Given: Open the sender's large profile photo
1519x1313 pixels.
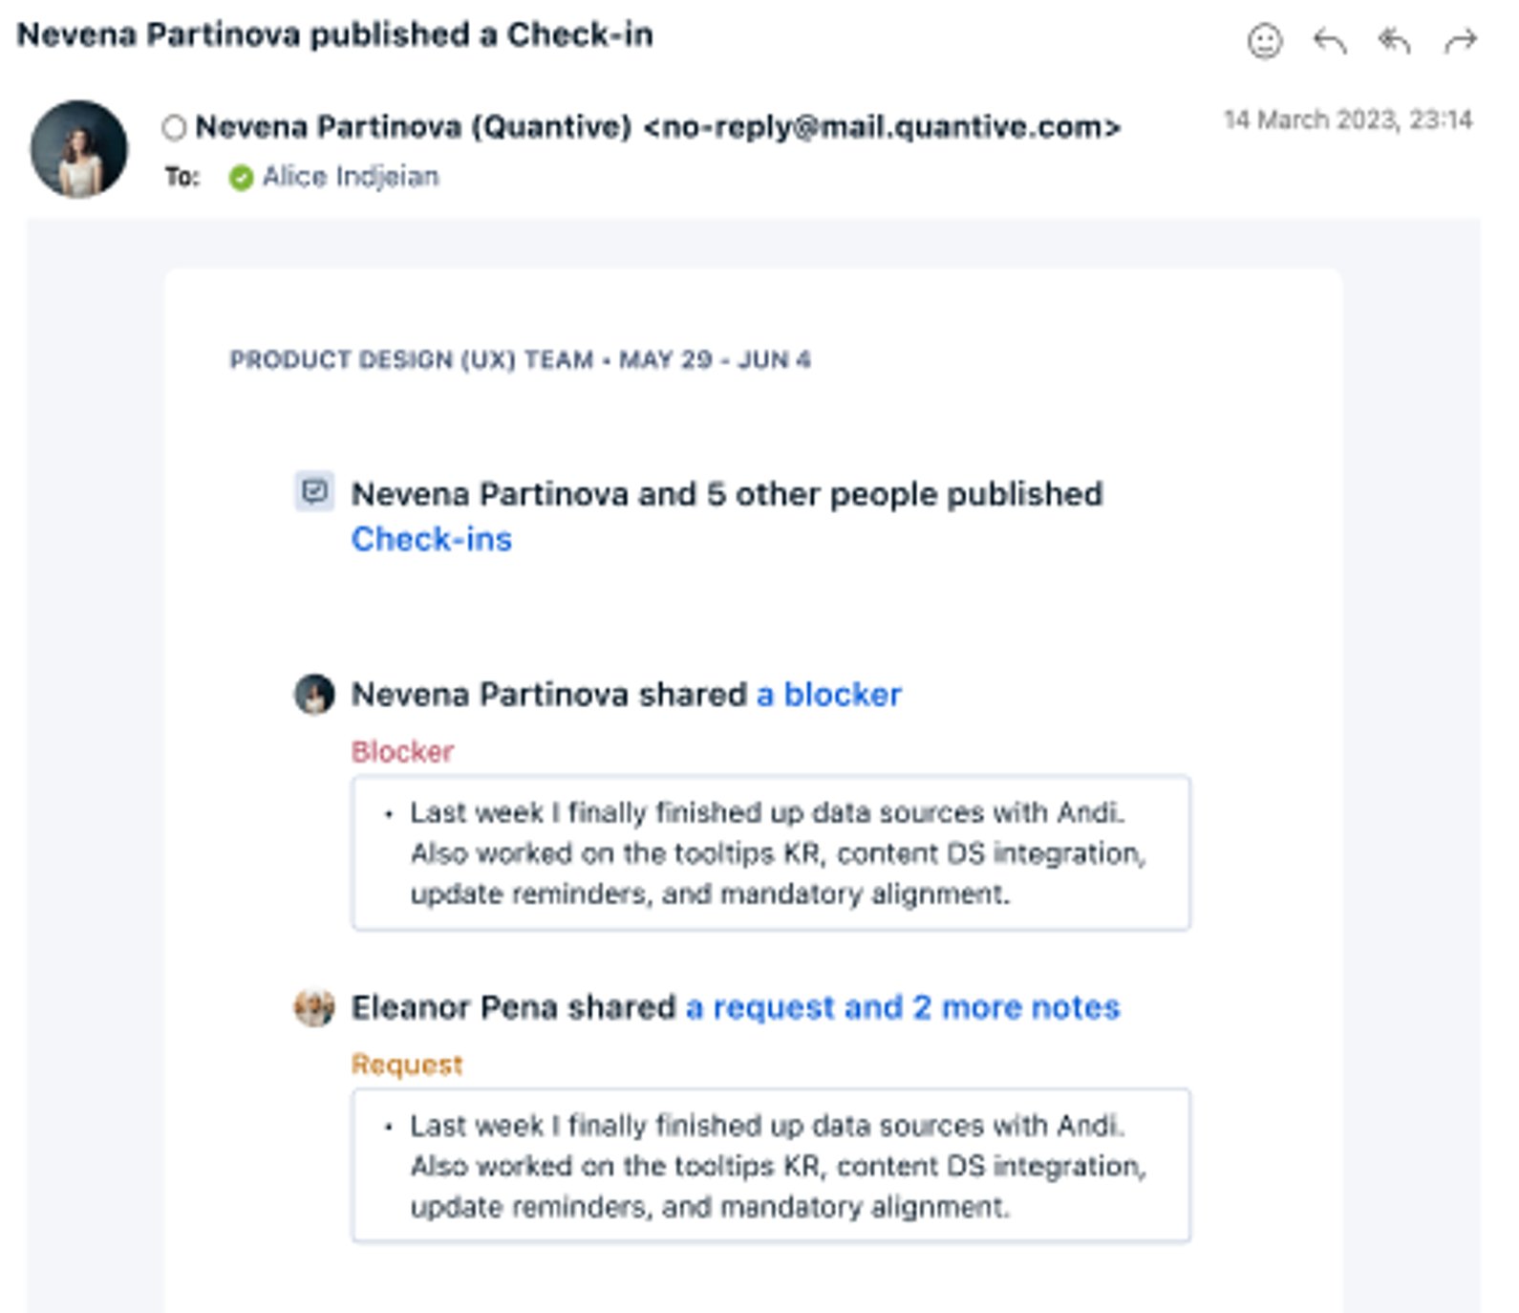Looking at the screenshot, I should (x=79, y=149).
